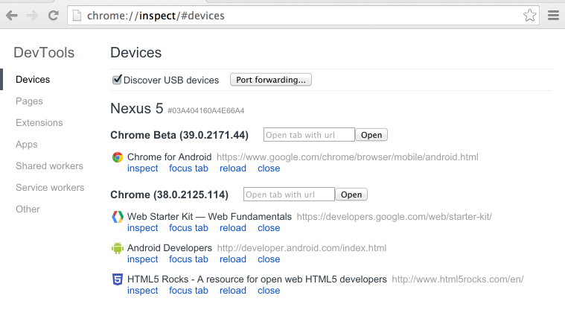Screen dimensions: 565x316
Task: Reload the page with refresh icon
Action: 53,15
